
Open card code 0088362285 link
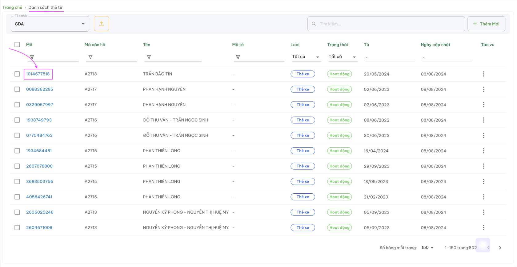point(40,89)
